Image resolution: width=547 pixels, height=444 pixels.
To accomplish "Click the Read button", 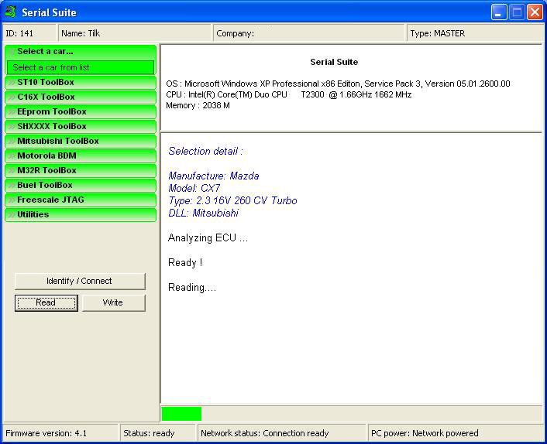I will (x=46, y=302).
